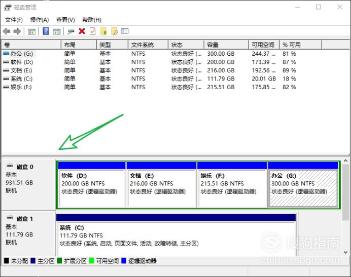Click the drive connect/refresh toolbar icon

coord(71,31)
